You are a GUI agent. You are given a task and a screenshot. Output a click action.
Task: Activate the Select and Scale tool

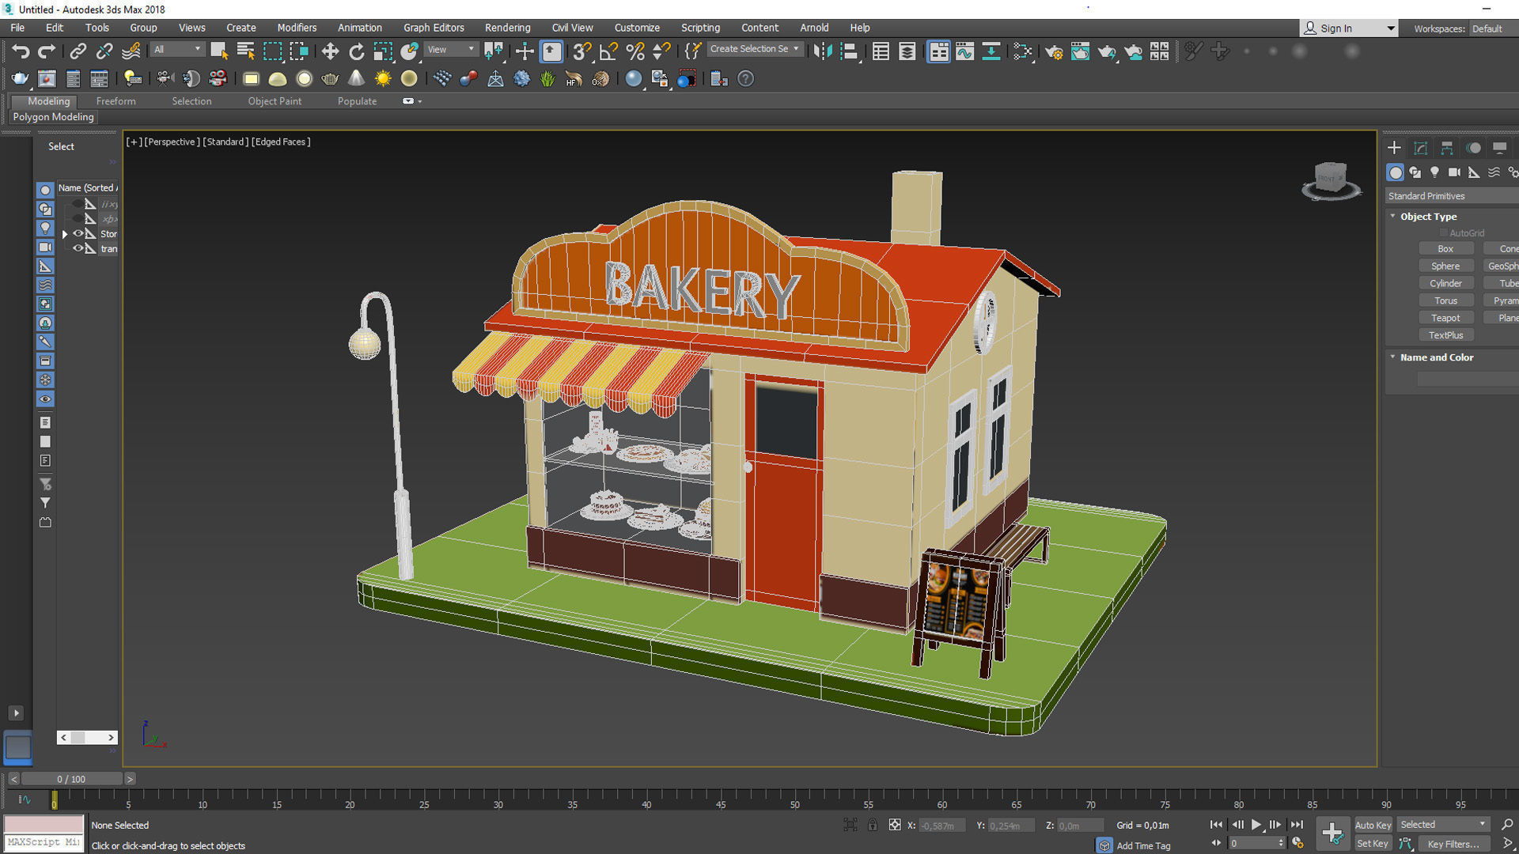point(383,51)
